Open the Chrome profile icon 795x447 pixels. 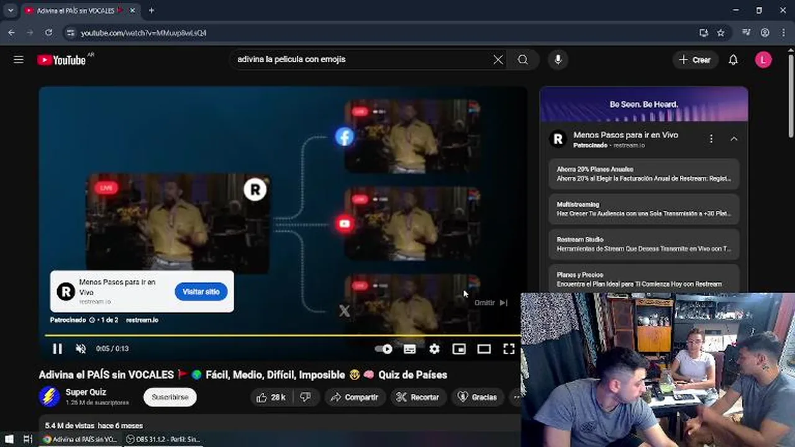pyautogui.click(x=765, y=33)
